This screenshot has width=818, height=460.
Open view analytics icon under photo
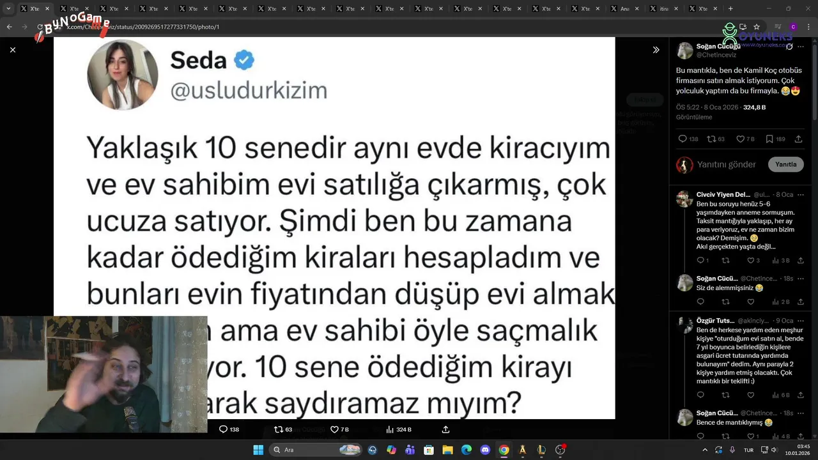click(x=390, y=429)
